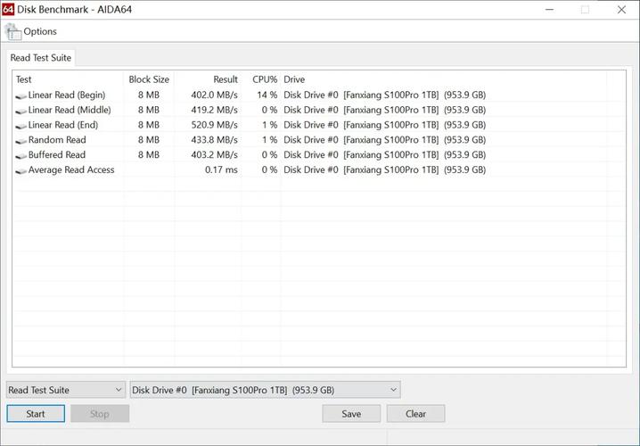Click the AIDA64 app icon in title bar
Viewport: 640px width, 446px height.
click(x=8, y=9)
